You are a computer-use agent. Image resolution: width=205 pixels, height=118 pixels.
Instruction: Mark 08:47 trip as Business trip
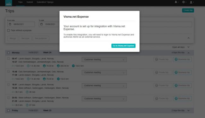[x=183, y=59]
